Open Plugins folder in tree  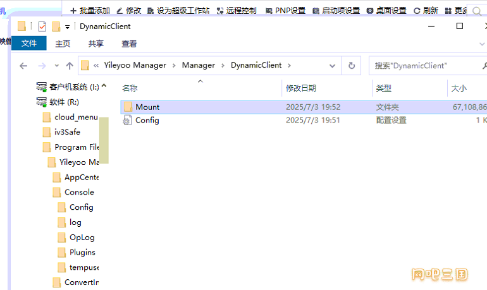(x=77, y=253)
